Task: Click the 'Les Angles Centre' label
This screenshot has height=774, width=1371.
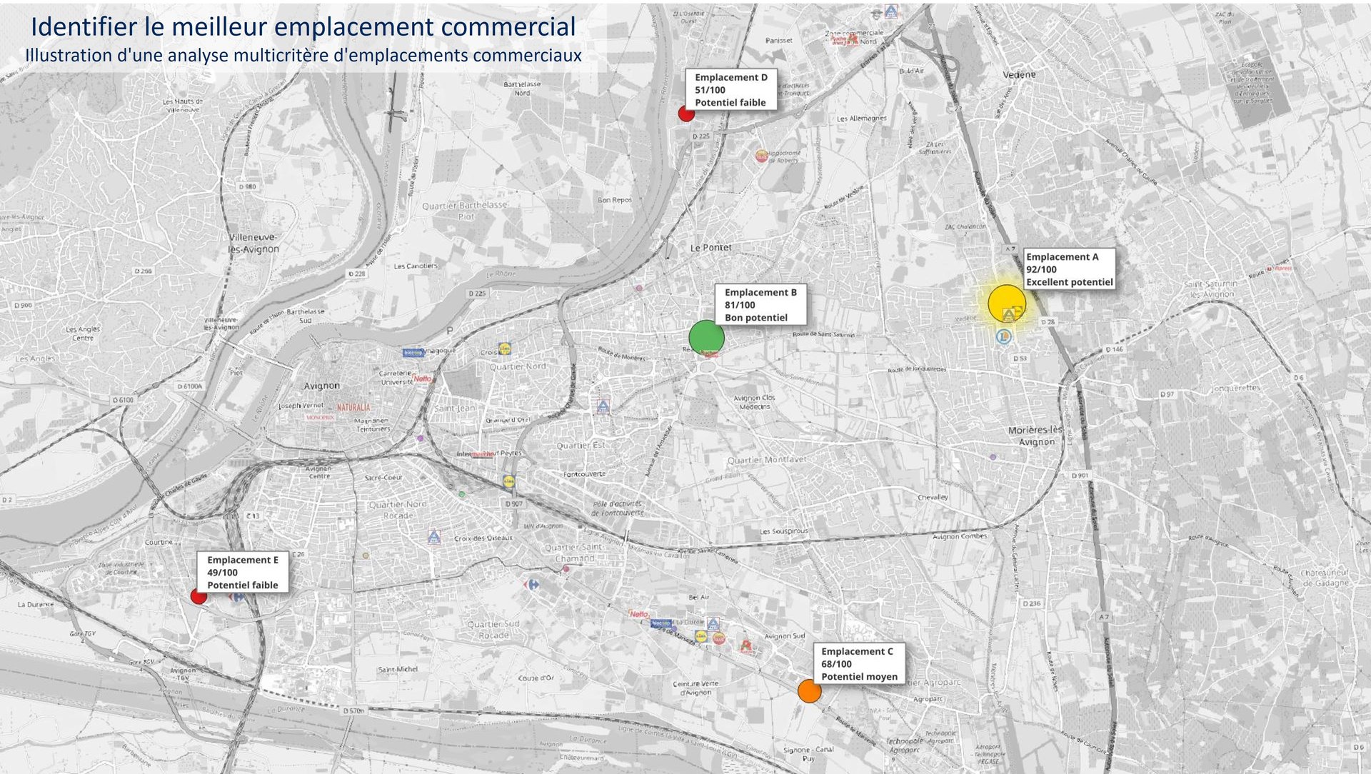Action: click(x=83, y=333)
